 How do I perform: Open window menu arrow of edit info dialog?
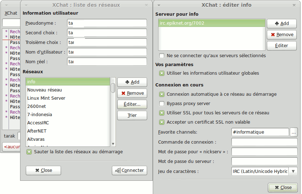coord(159,5)
